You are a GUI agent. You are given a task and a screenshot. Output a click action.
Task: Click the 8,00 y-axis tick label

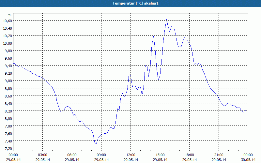click(x=8, y=118)
